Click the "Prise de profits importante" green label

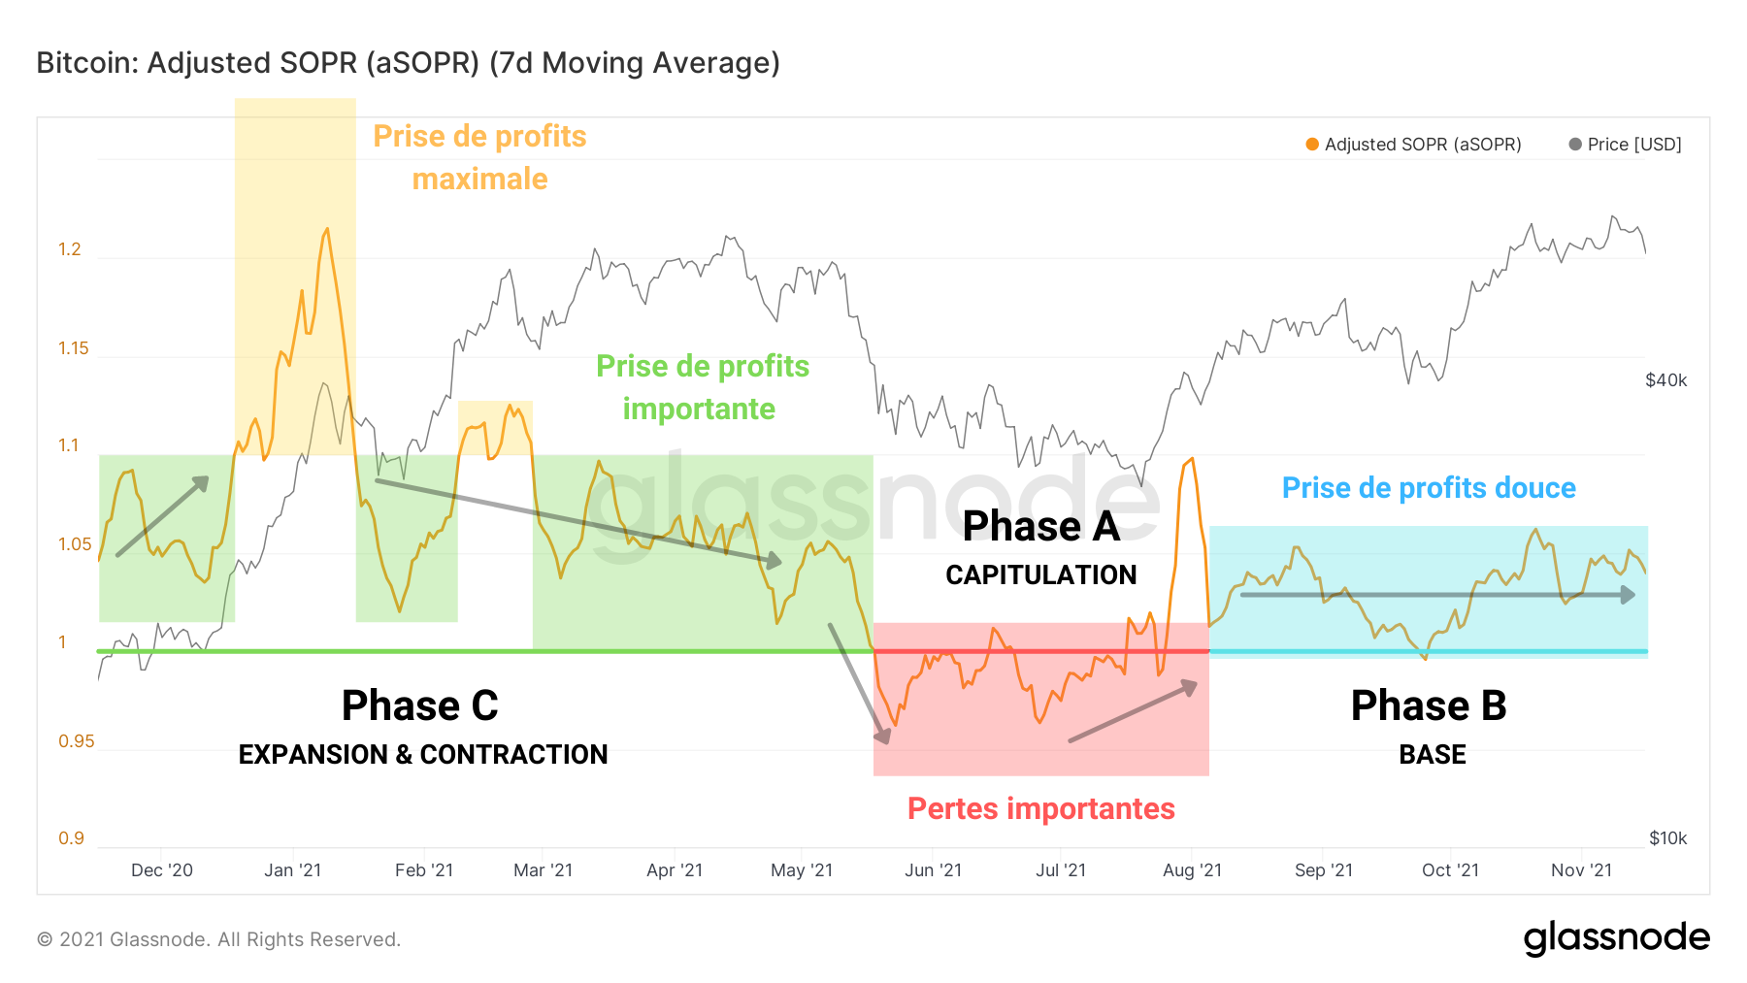(702, 387)
